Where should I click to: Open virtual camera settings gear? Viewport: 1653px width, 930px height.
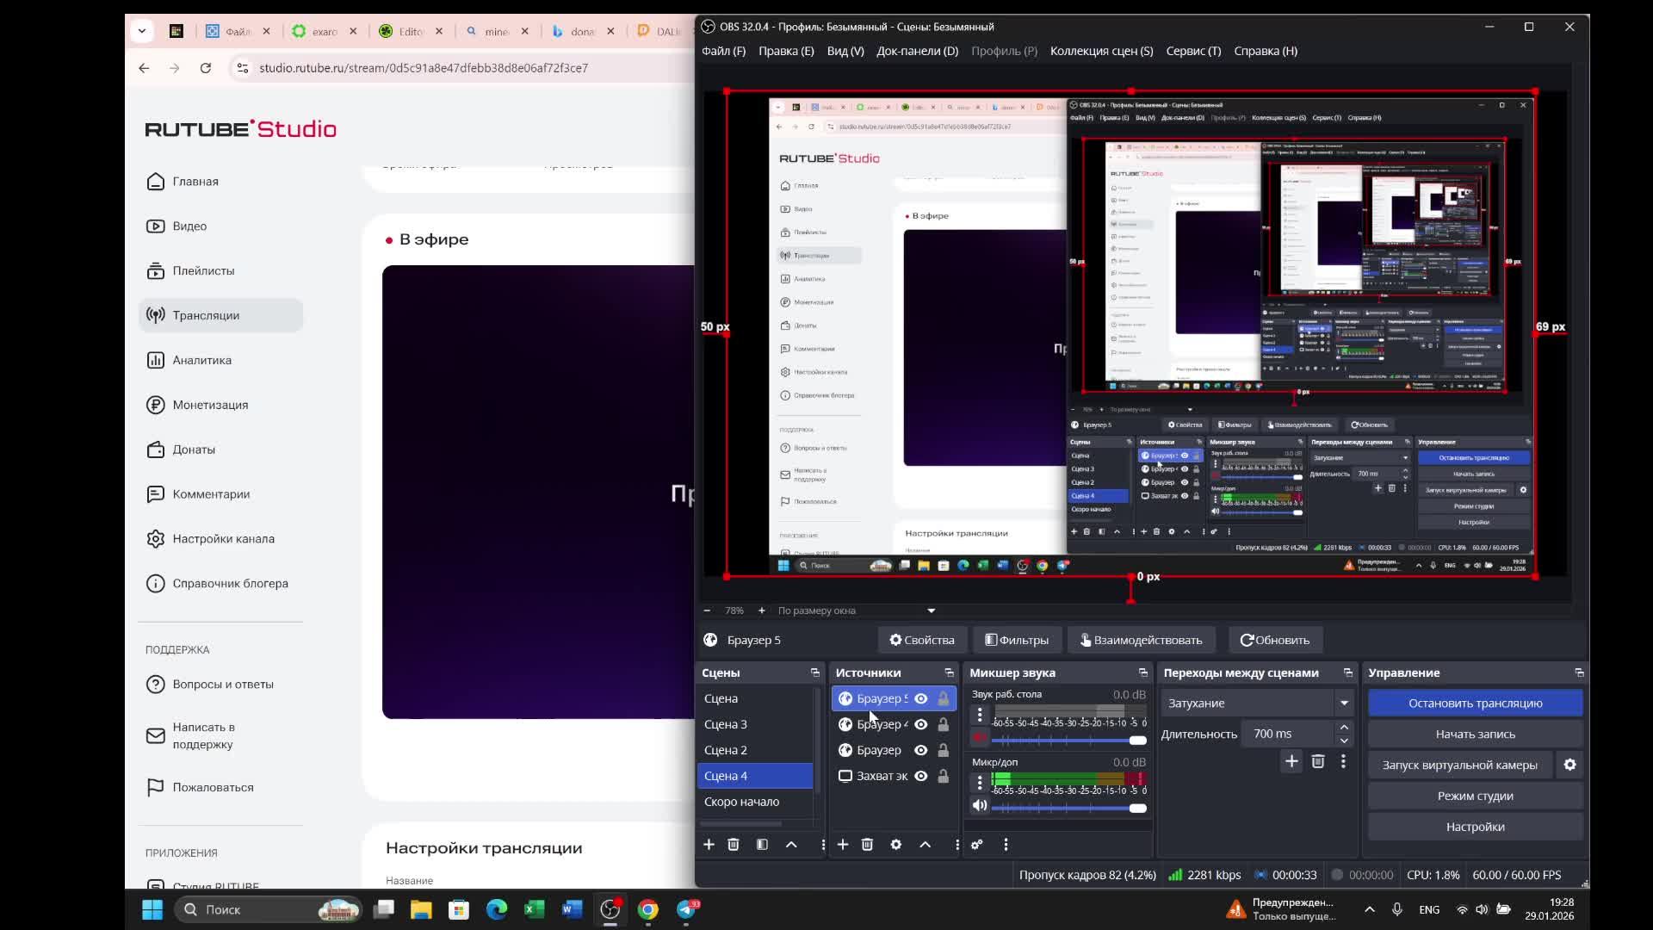click(x=1569, y=765)
